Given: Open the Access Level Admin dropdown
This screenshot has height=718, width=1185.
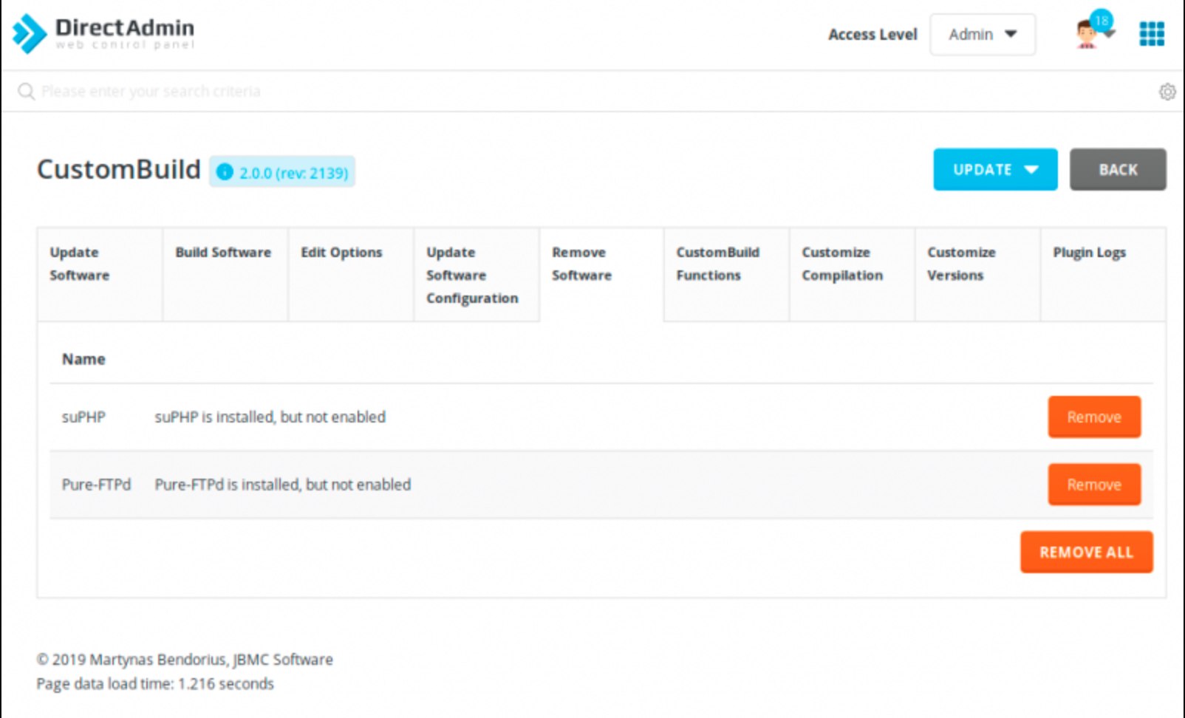Looking at the screenshot, I should (x=983, y=35).
